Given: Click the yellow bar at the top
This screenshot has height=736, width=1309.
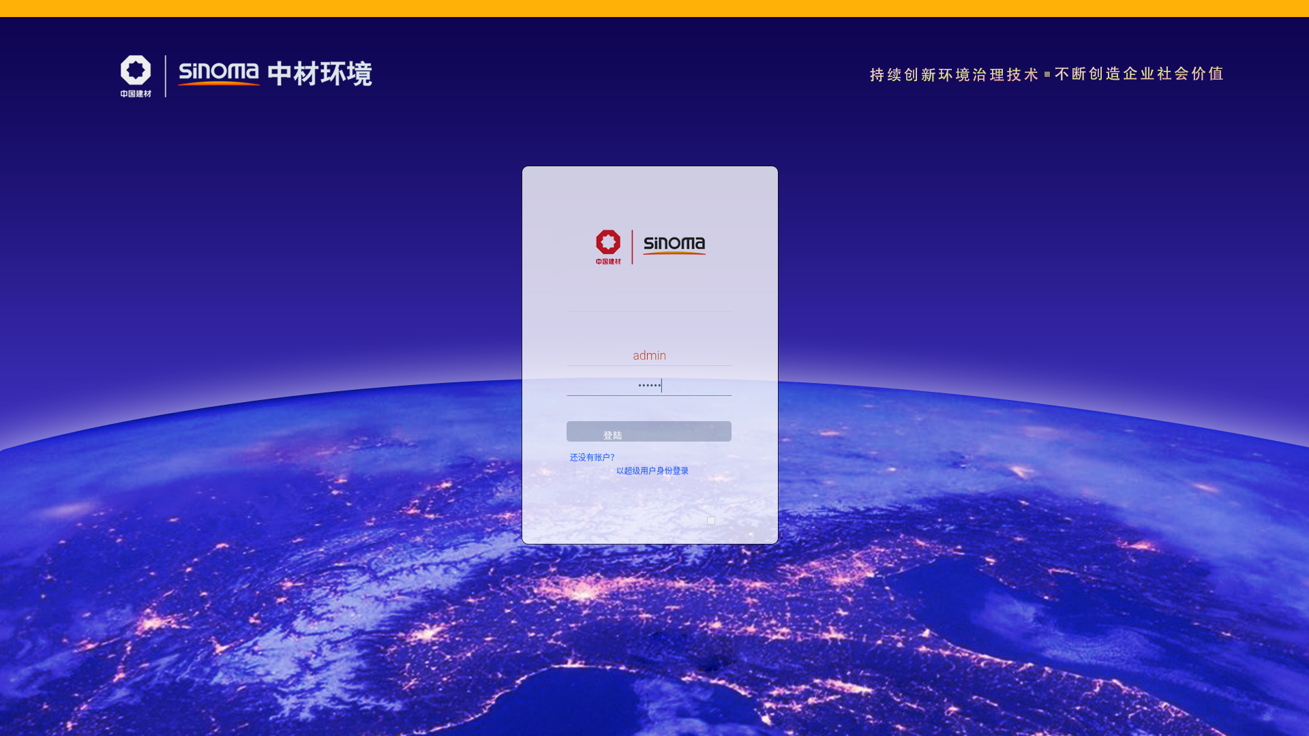Looking at the screenshot, I should 654,8.
